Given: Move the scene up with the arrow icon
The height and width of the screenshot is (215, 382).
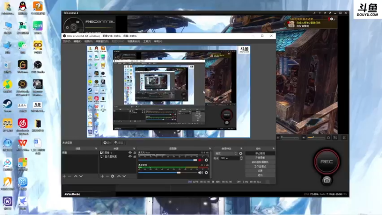Looking at the screenshot, I should pos(76,176).
